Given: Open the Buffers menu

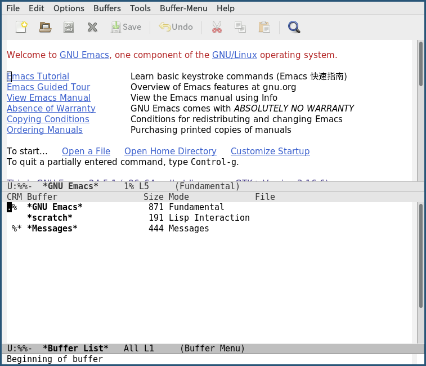Looking at the screenshot, I should 107,8.
